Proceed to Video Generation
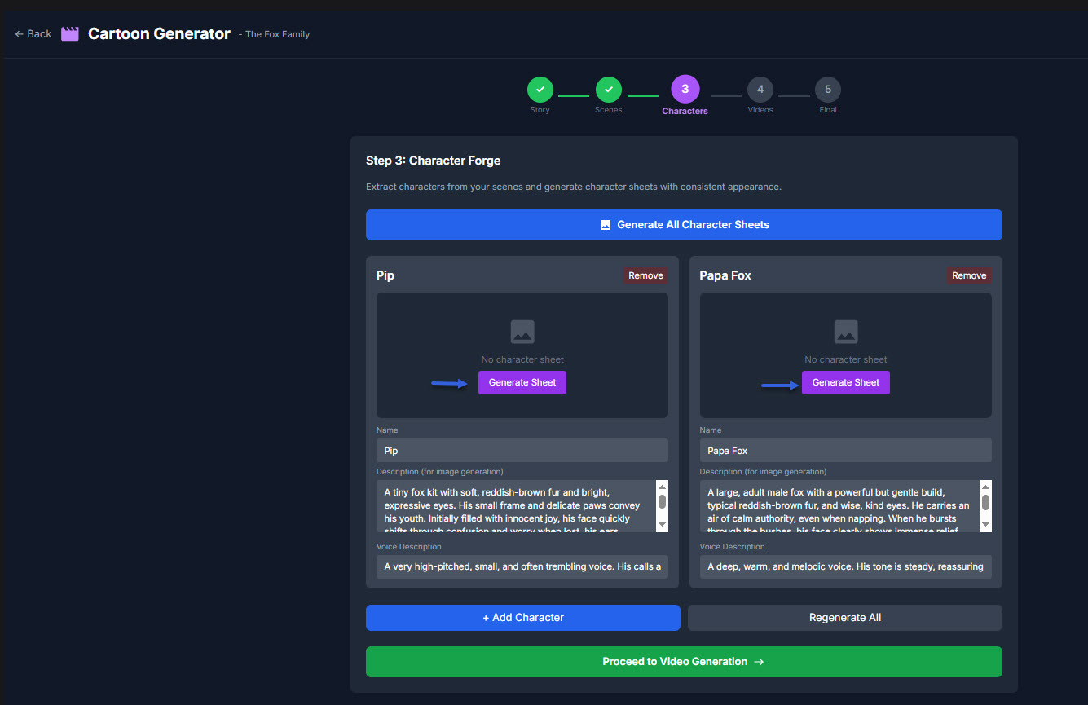 pos(684,662)
